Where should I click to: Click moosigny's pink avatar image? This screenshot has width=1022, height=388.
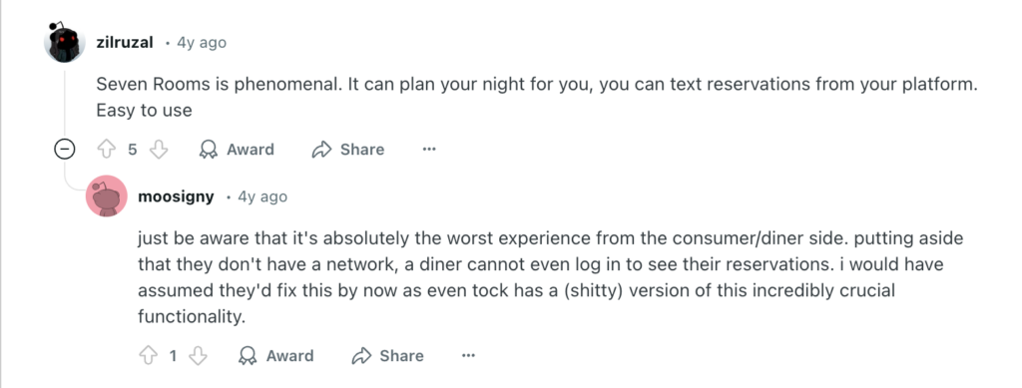coord(106,195)
